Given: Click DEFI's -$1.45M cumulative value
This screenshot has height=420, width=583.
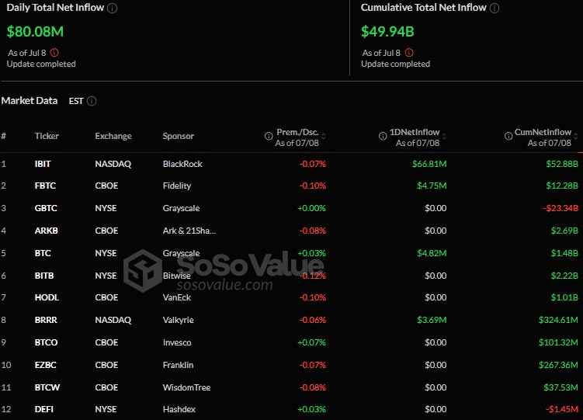Looking at the screenshot, I should 562,409.
